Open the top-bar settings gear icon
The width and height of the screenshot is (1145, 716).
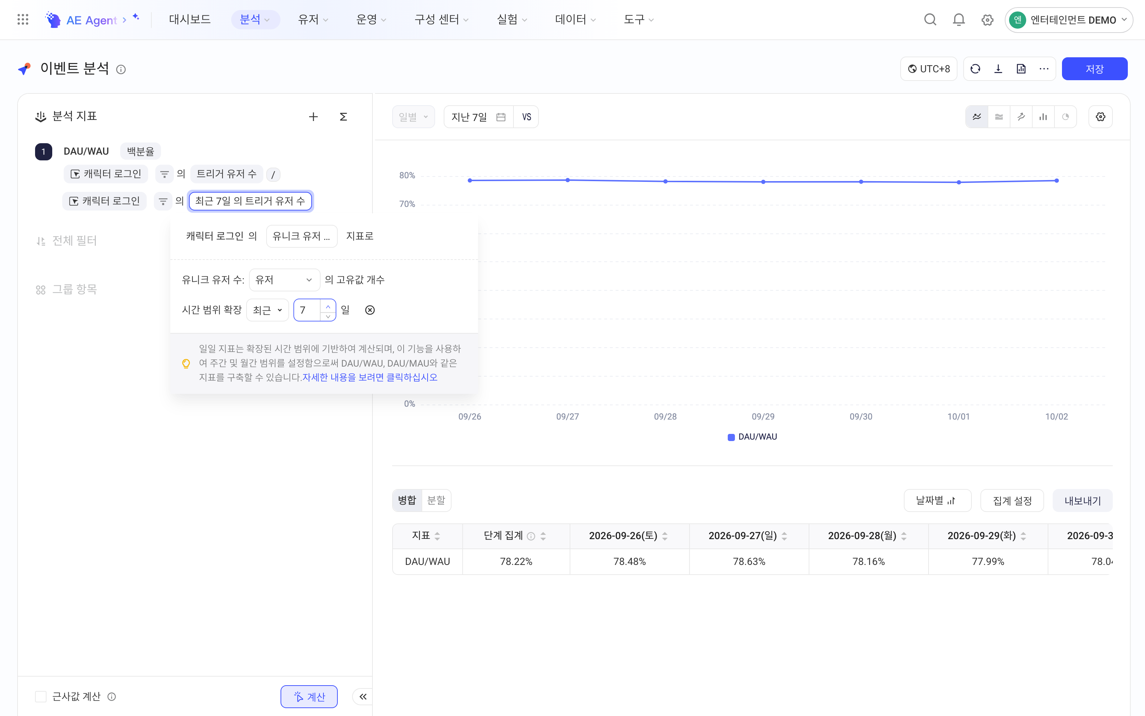click(987, 20)
